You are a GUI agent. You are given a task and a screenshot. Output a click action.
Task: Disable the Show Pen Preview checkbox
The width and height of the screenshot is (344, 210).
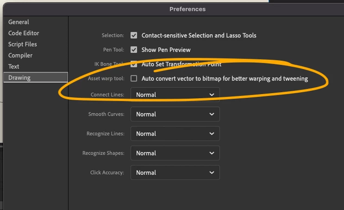[x=134, y=50]
